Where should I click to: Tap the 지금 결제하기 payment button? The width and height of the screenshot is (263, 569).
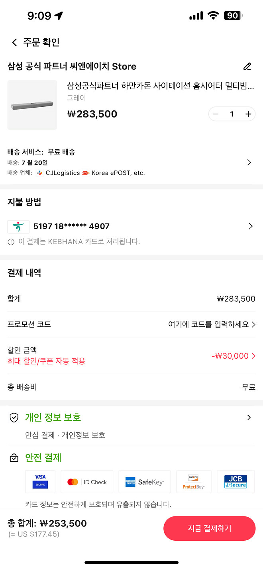[x=209, y=528]
